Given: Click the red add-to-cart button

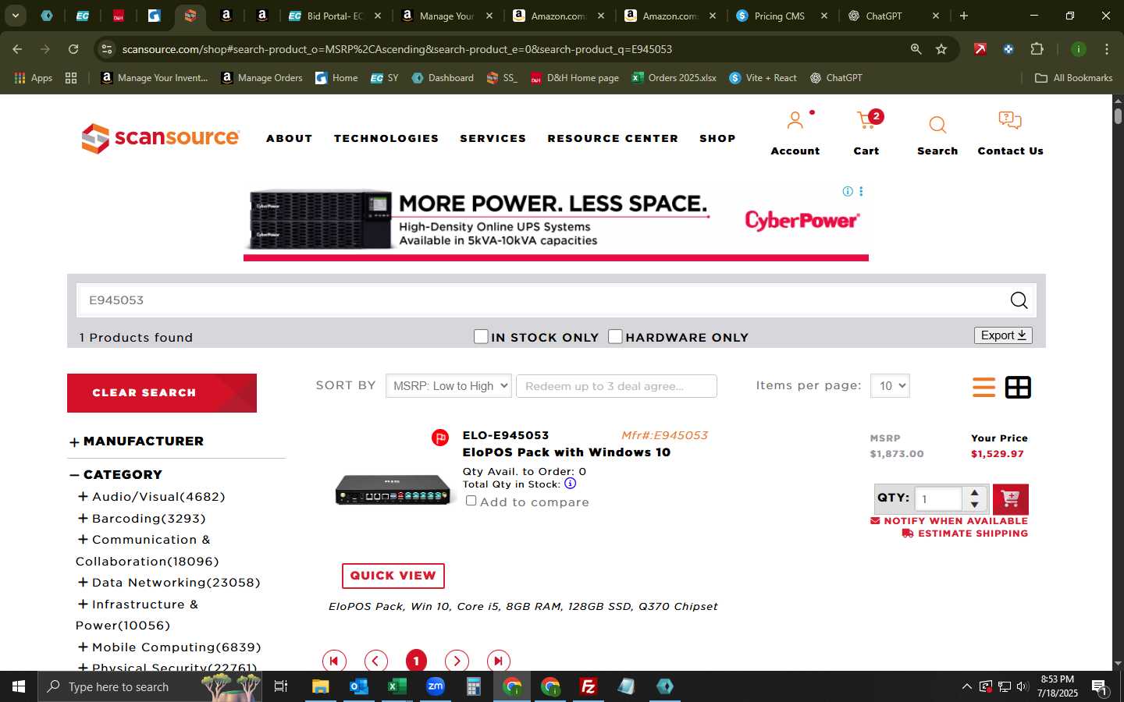Looking at the screenshot, I should [x=1010, y=499].
